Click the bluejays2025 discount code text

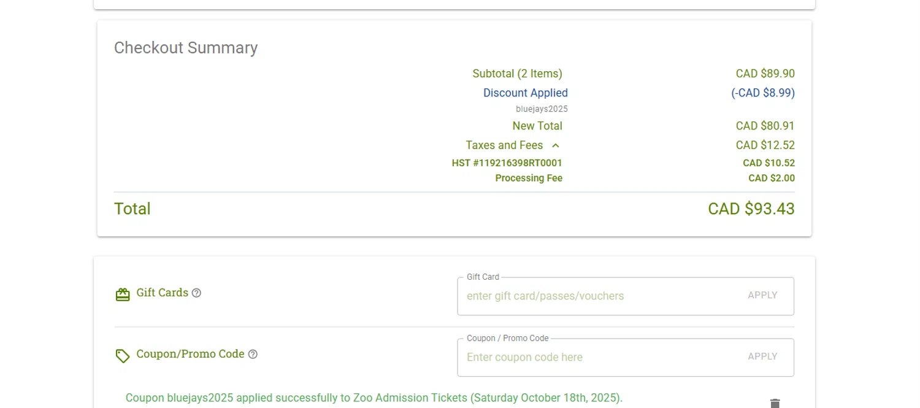coord(542,109)
